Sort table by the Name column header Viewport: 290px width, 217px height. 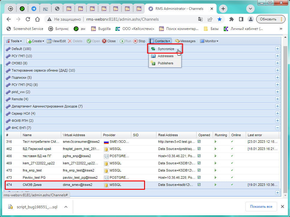point(41,135)
